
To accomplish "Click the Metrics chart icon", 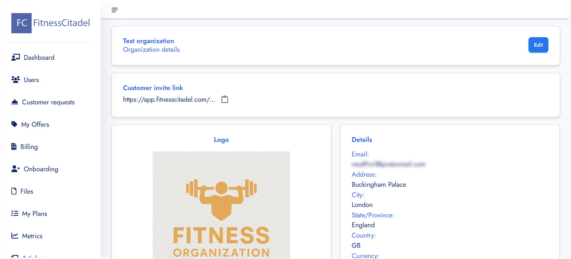I will (15, 236).
